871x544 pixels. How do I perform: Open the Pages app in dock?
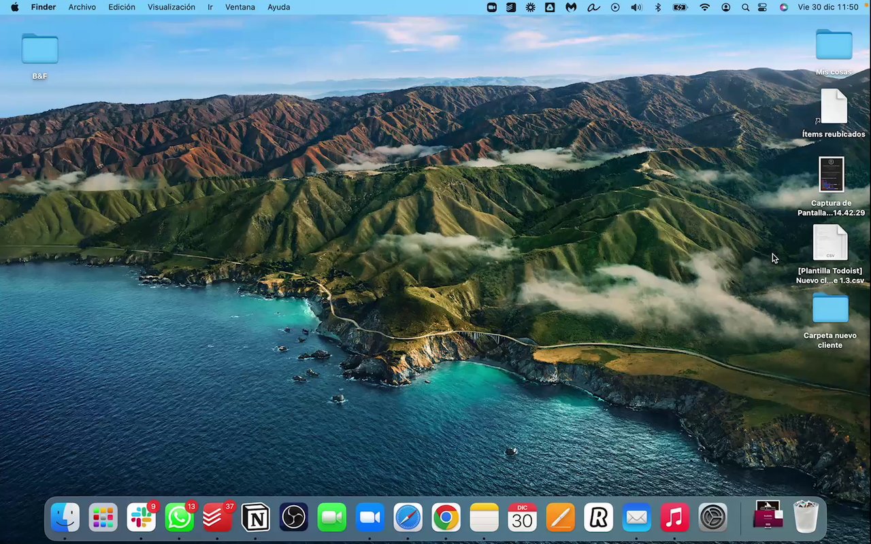click(560, 518)
